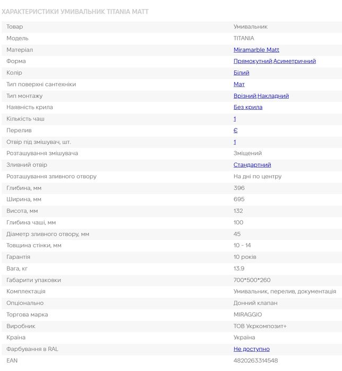Click the Гарантія 10 років value
Image resolution: width=342 pixels, height=371 pixels.
coord(245,257)
